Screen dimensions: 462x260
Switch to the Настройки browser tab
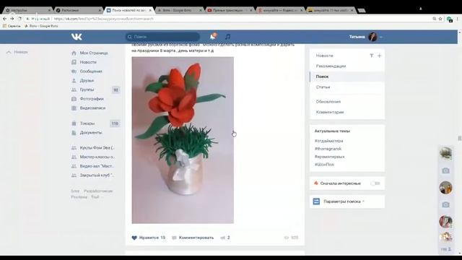tap(28, 10)
